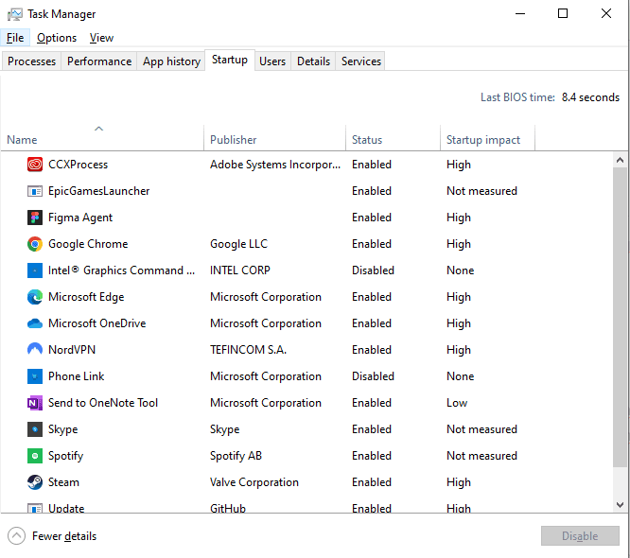This screenshot has width=630, height=558.
Task: Collapse view with Fewer details arrow
Action: 16,536
